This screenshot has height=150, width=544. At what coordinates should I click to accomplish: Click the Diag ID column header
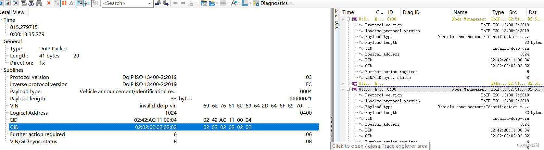click(x=411, y=12)
